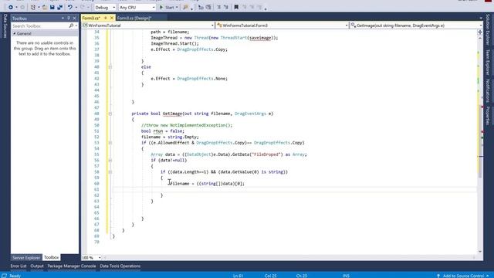Collapse the GetImage method on line 48
The height and width of the screenshot is (278, 494).
click(x=110, y=114)
